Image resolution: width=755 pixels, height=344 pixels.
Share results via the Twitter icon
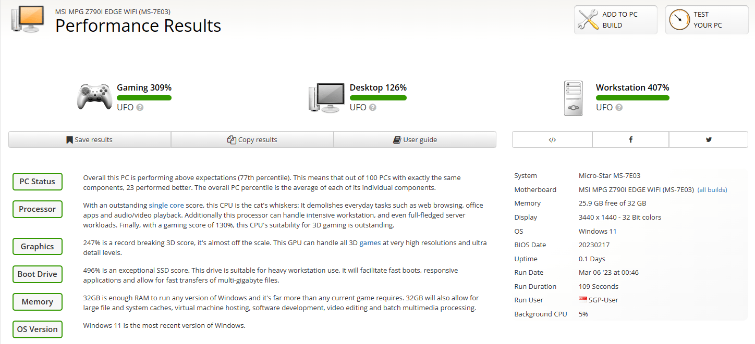click(709, 139)
